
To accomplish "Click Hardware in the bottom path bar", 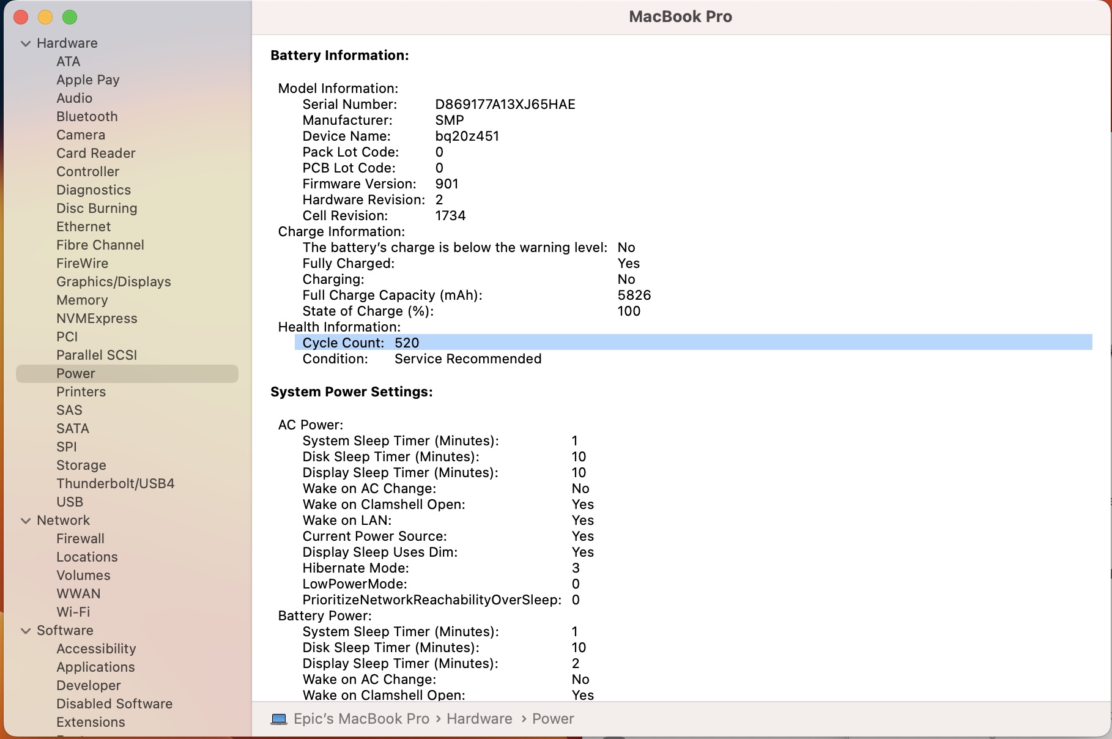I will point(479,719).
